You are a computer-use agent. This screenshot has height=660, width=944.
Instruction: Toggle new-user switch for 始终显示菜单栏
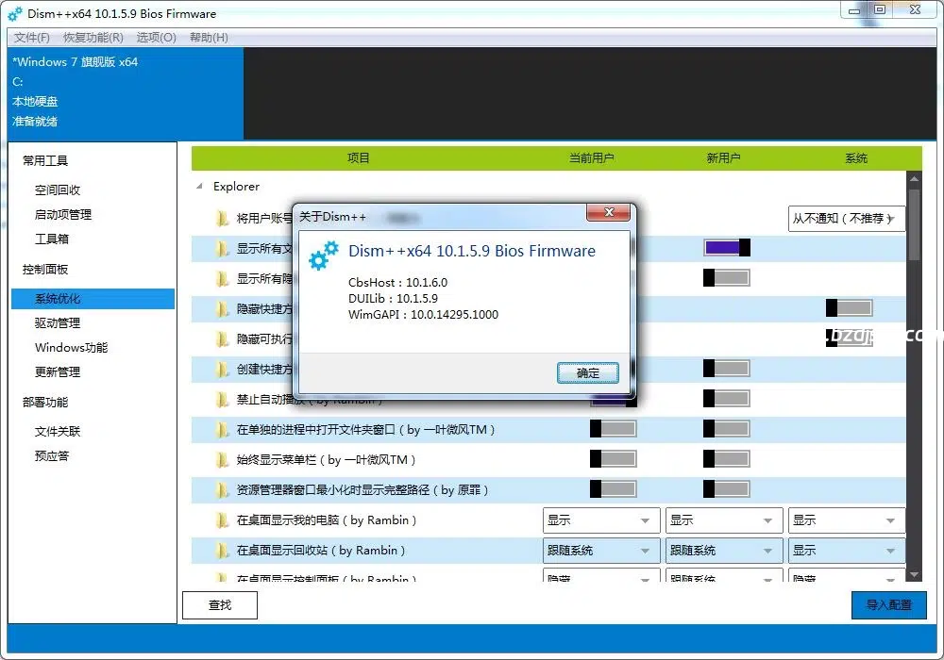727,458
